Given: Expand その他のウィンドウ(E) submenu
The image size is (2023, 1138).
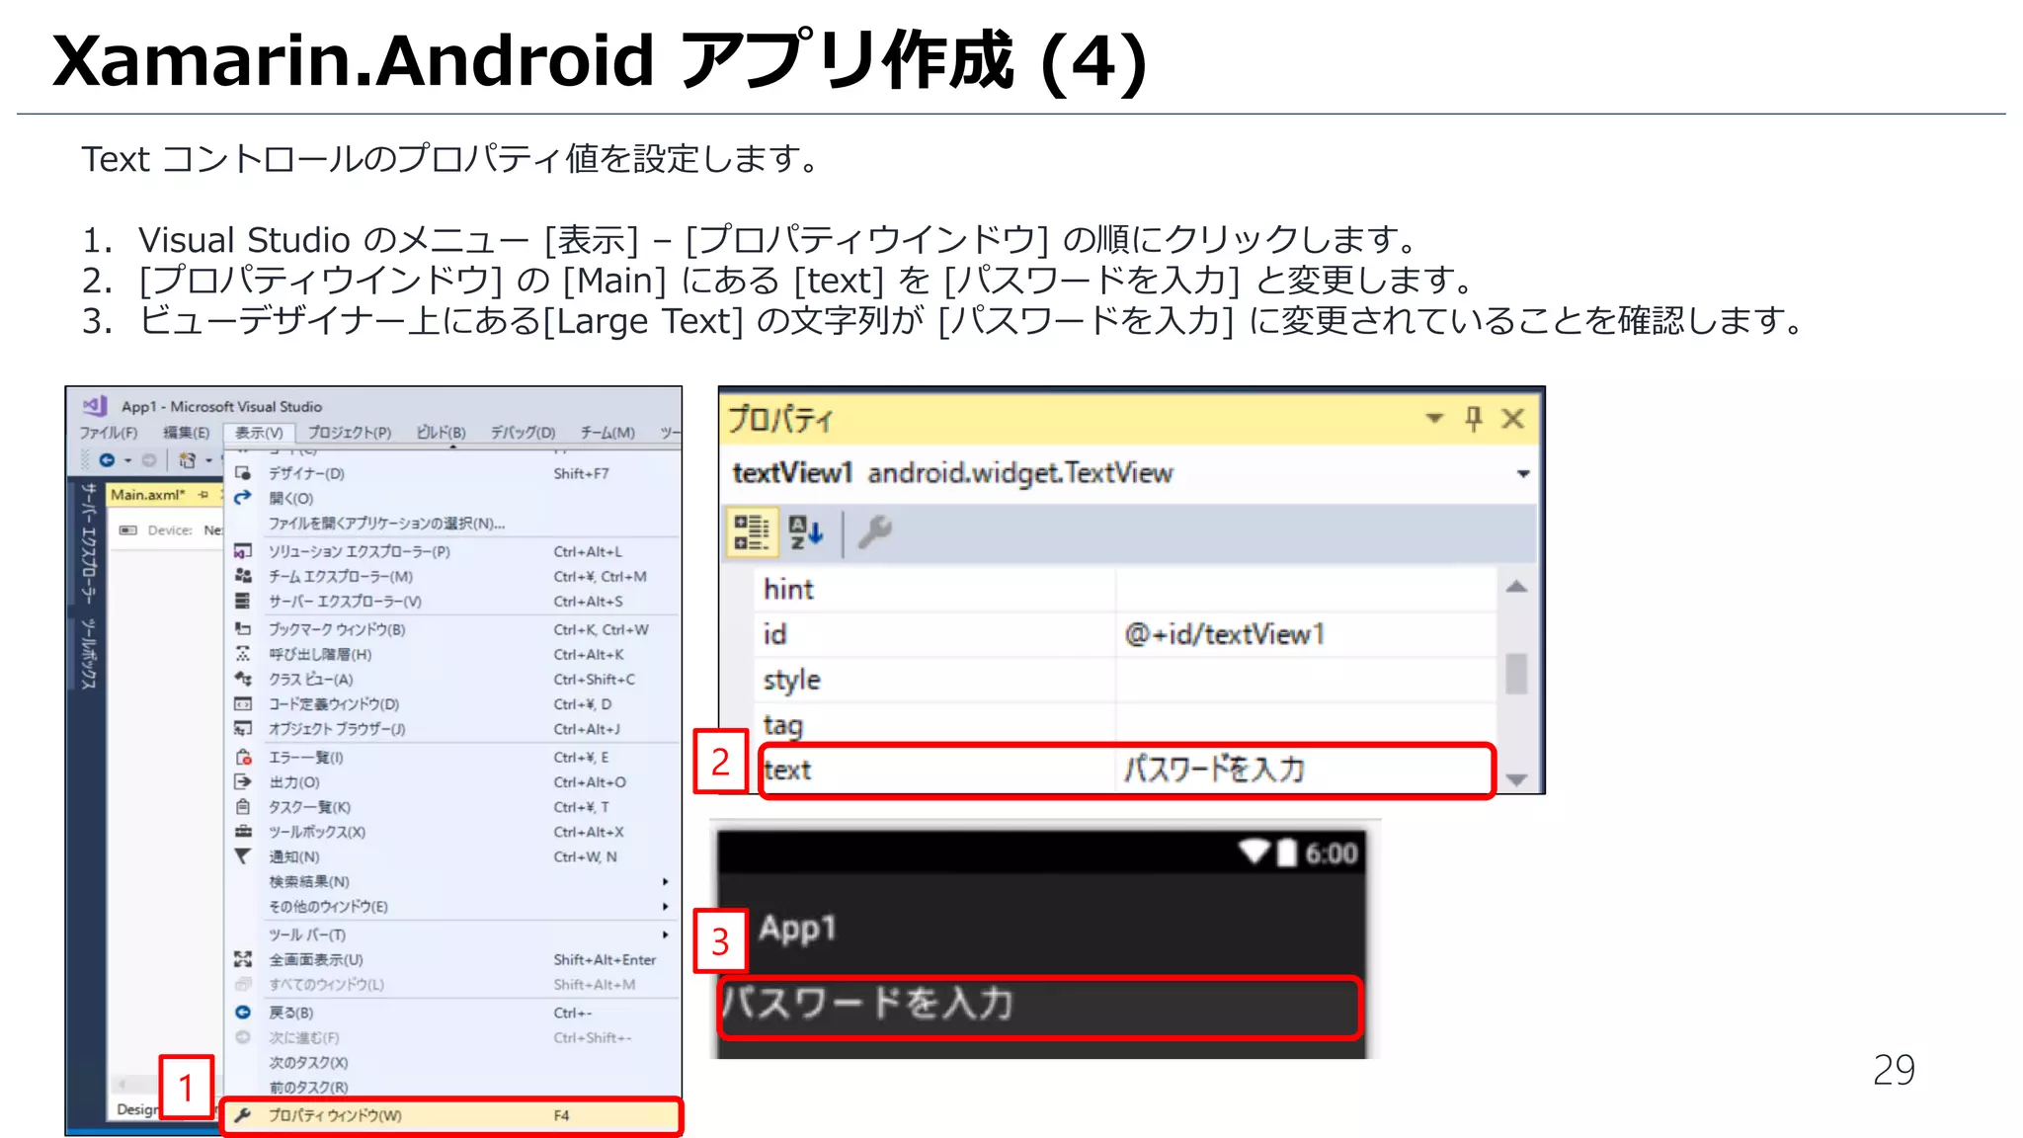Looking at the screenshot, I should coord(453,907).
